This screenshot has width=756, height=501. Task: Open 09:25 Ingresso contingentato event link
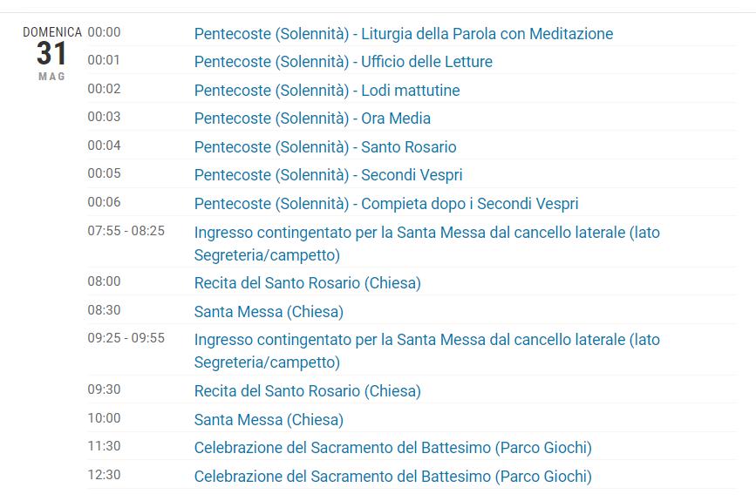pyautogui.click(x=426, y=350)
